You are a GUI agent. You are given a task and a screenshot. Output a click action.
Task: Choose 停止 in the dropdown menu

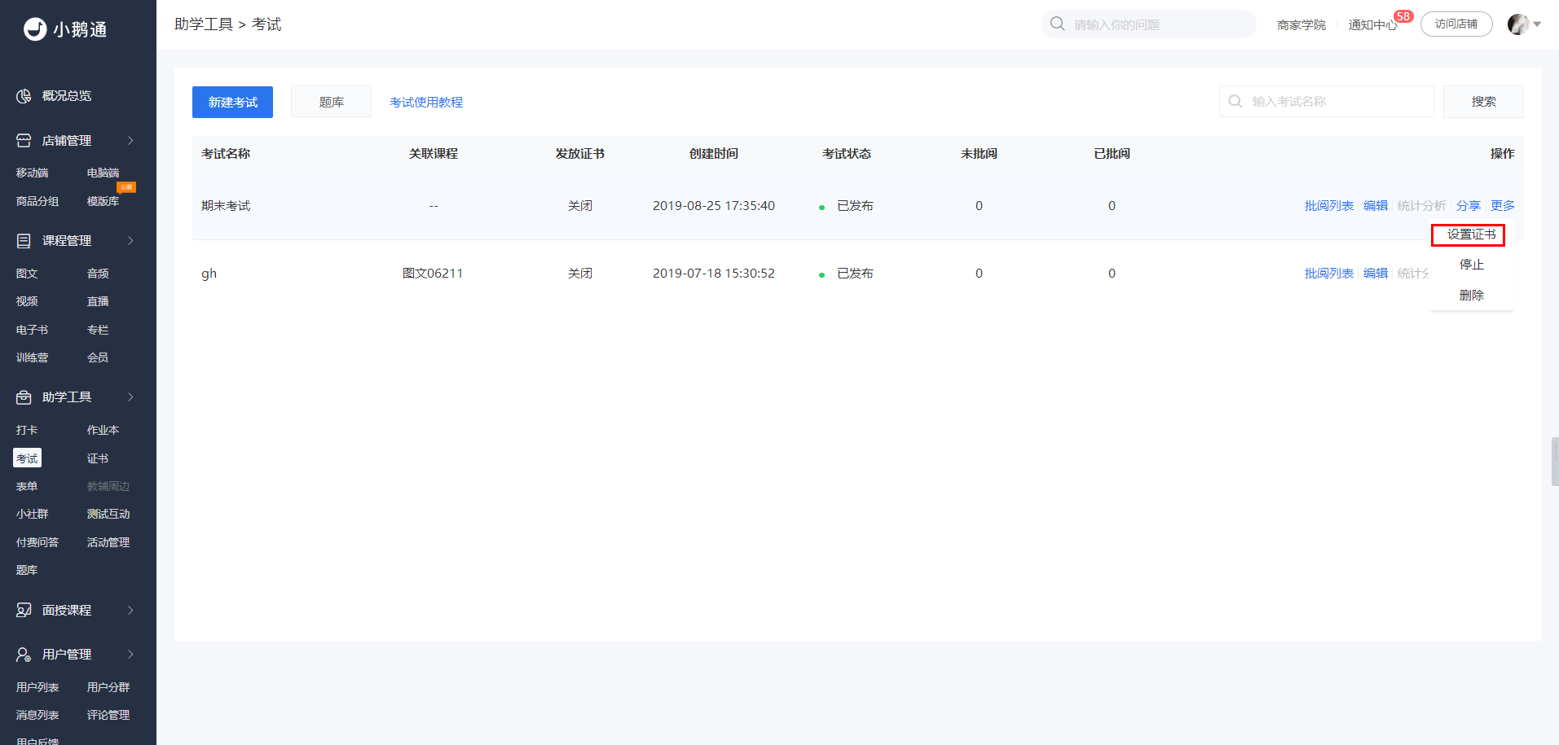pyautogui.click(x=1471, y=265)
